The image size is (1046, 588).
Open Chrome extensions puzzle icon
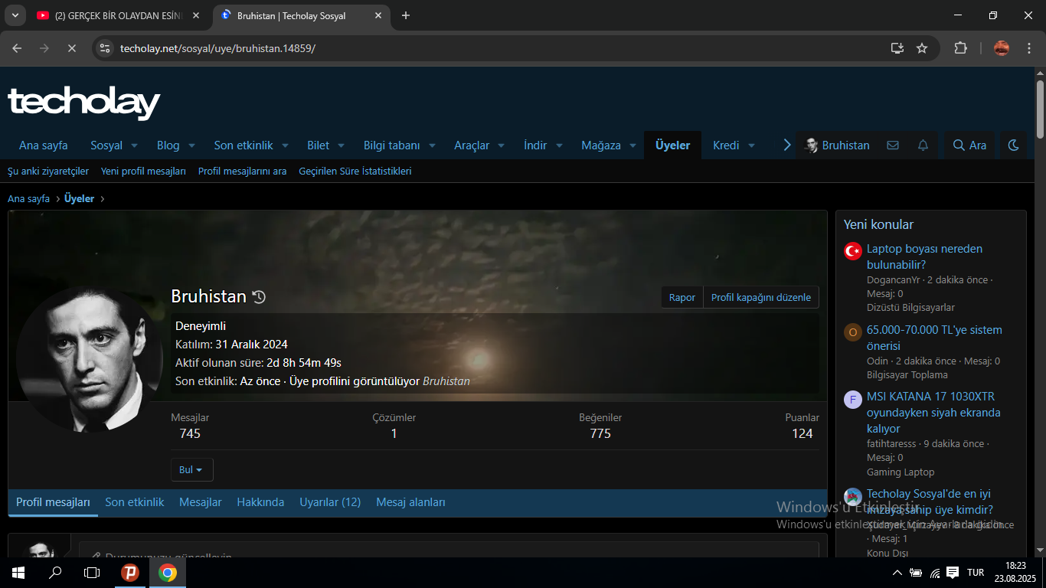coord(960,48)
